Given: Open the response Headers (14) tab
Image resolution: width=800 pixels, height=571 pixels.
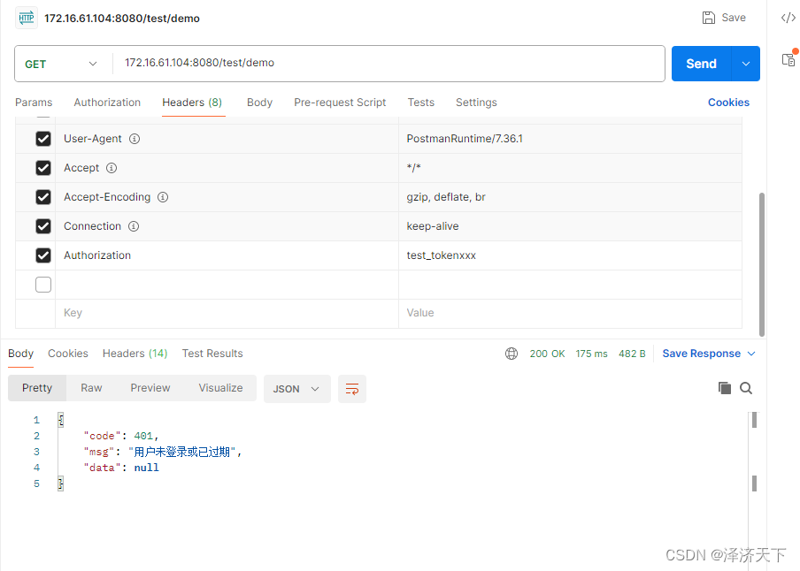Looking at the screenshot, I should tap(135, 353).
